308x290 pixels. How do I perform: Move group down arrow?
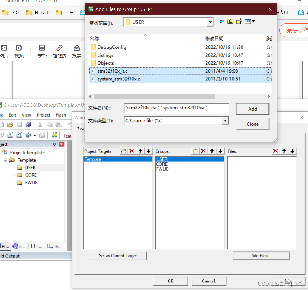click(220, 151)
